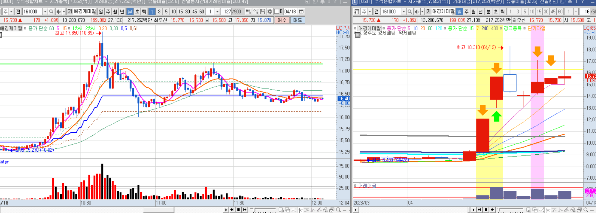Select year (년) period in left chart
596x213 pixels.
pos(122,12)
